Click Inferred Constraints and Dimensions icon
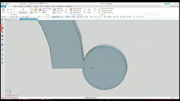 [23, 10]
